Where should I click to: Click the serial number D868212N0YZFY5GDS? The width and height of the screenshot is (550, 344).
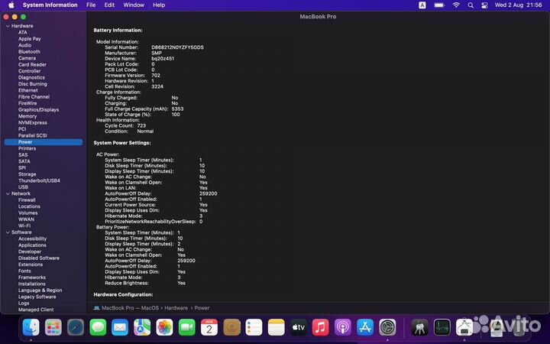[177, 47]
